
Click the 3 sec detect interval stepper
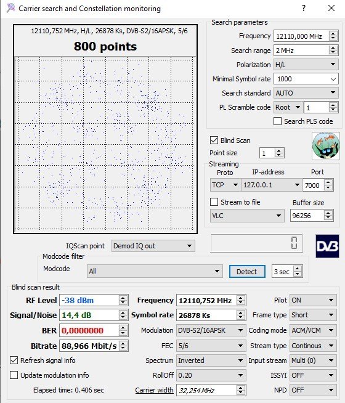click(x=297, y=271)
